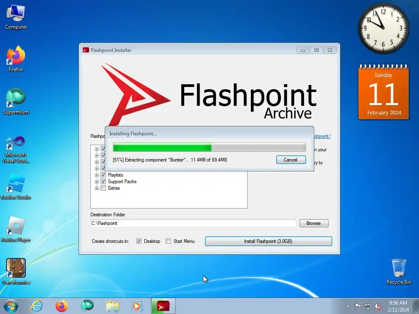Expand the Support Packs tree node
419x314 pixels.
click(97, 182)
